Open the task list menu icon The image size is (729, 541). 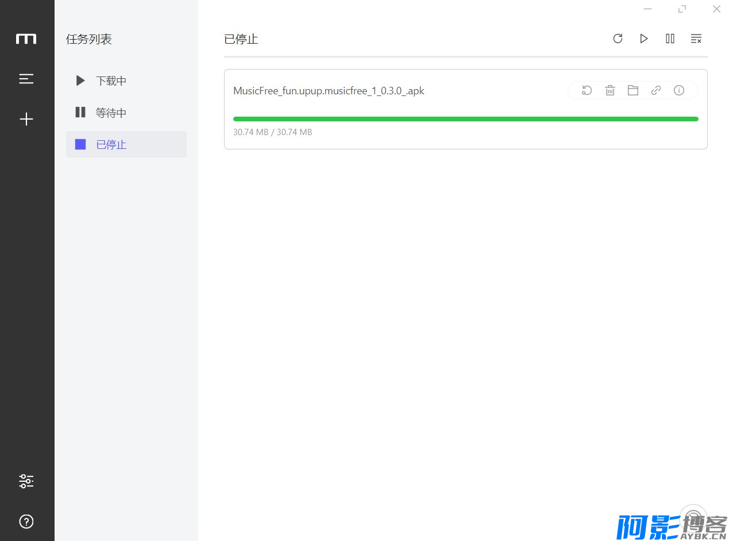click(26, 79)
